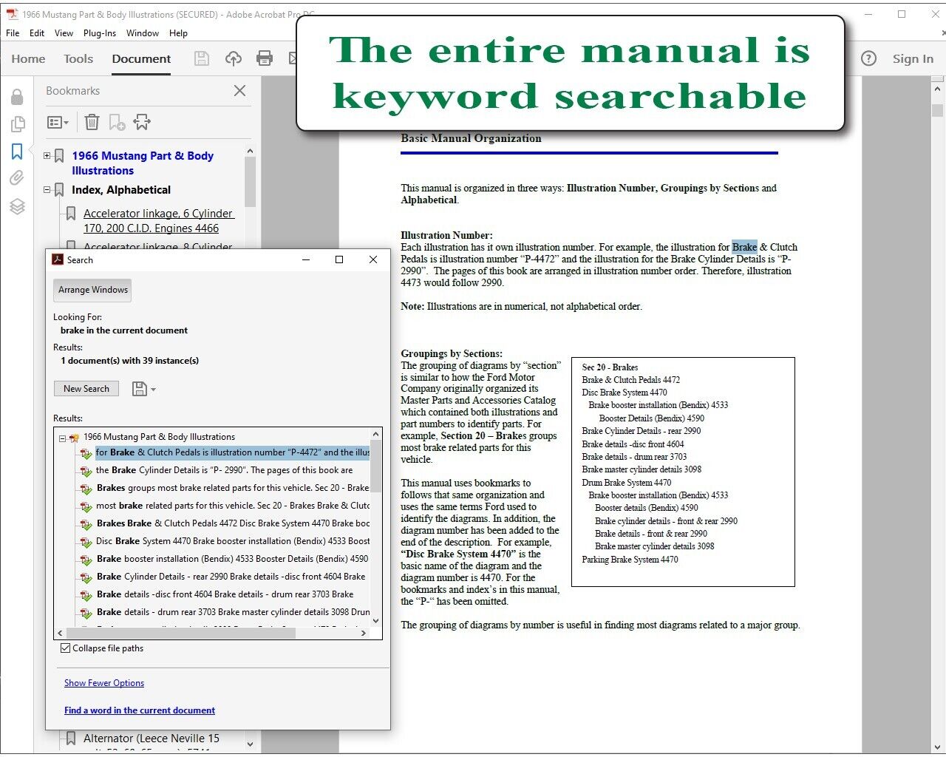Close the Bookmarks panel
946x757 pixels.
coord(239,91)
